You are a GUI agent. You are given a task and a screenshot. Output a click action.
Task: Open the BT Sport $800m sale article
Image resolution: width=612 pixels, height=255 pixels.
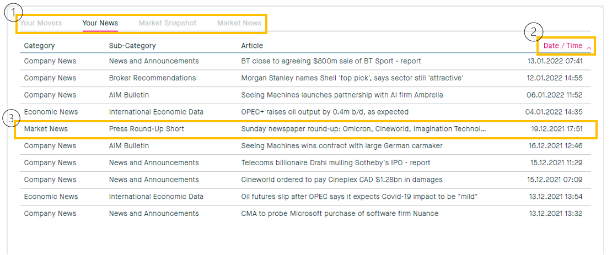[x=331, y=61]
